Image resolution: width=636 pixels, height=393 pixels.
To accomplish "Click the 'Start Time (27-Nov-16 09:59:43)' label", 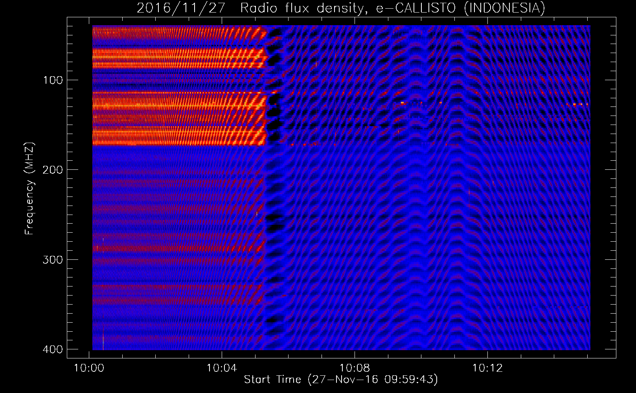I will [341, 380].
